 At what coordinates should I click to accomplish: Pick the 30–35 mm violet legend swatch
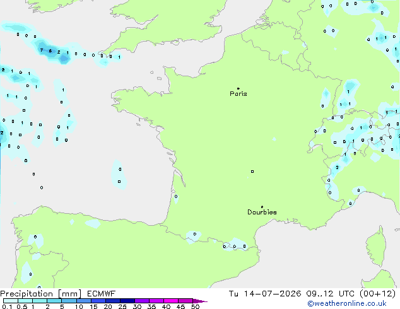[x=142, y=301]
